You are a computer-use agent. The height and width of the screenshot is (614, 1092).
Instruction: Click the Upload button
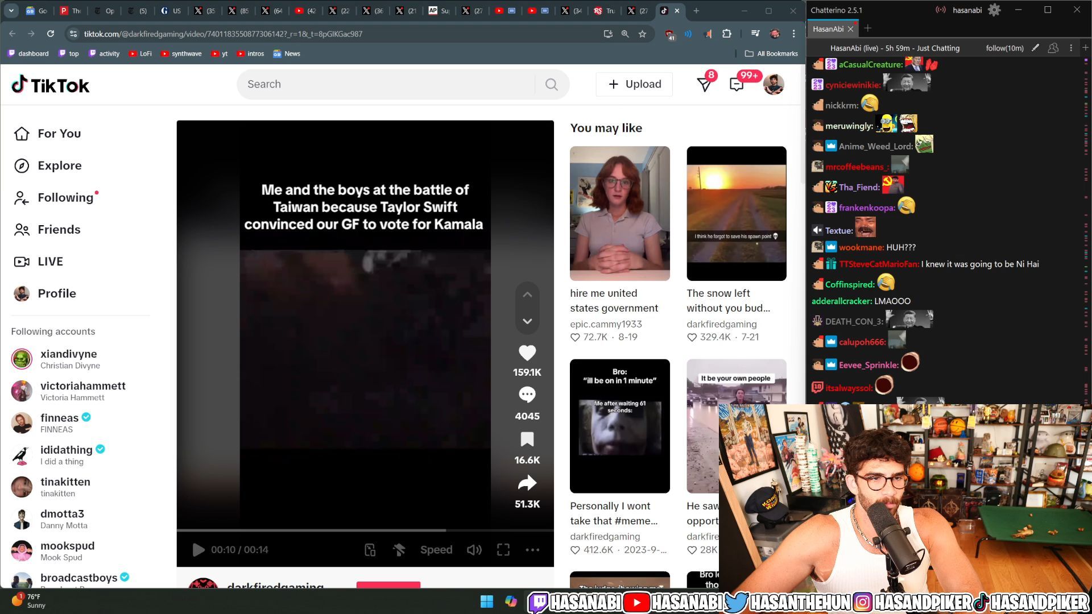point(634,84)
